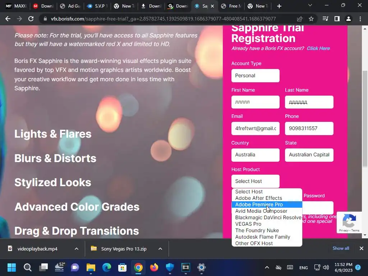The width and height of the screenshot is (368, 276).
Task: Open the weather widget showing 52°
Action: [x=59, y=267]
